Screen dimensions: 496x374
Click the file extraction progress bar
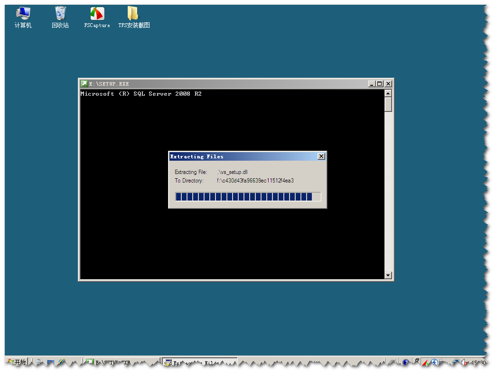[248, 197]
